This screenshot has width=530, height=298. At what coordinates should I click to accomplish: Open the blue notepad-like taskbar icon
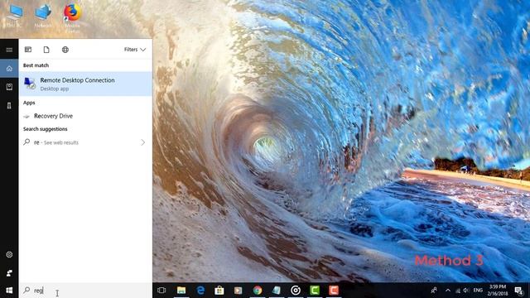[277, 291]
